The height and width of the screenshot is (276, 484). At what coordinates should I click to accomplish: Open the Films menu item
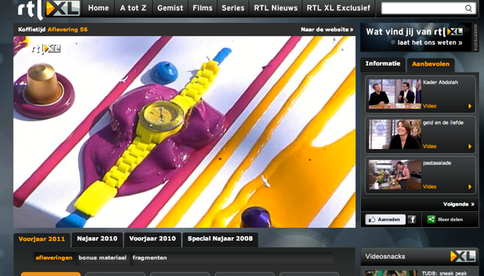point(203,8)
